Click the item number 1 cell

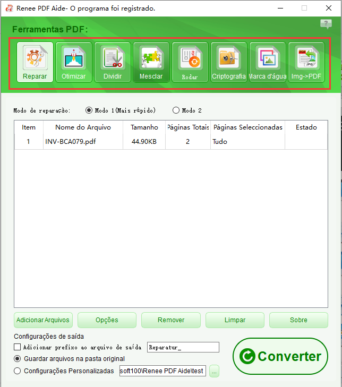(29, 142)
